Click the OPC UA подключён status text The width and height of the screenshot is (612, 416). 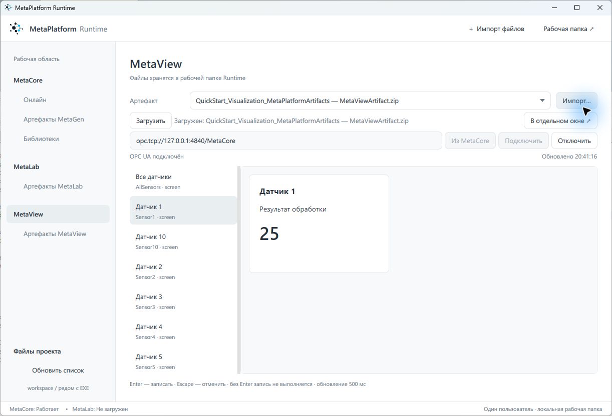tap(157, 156)
